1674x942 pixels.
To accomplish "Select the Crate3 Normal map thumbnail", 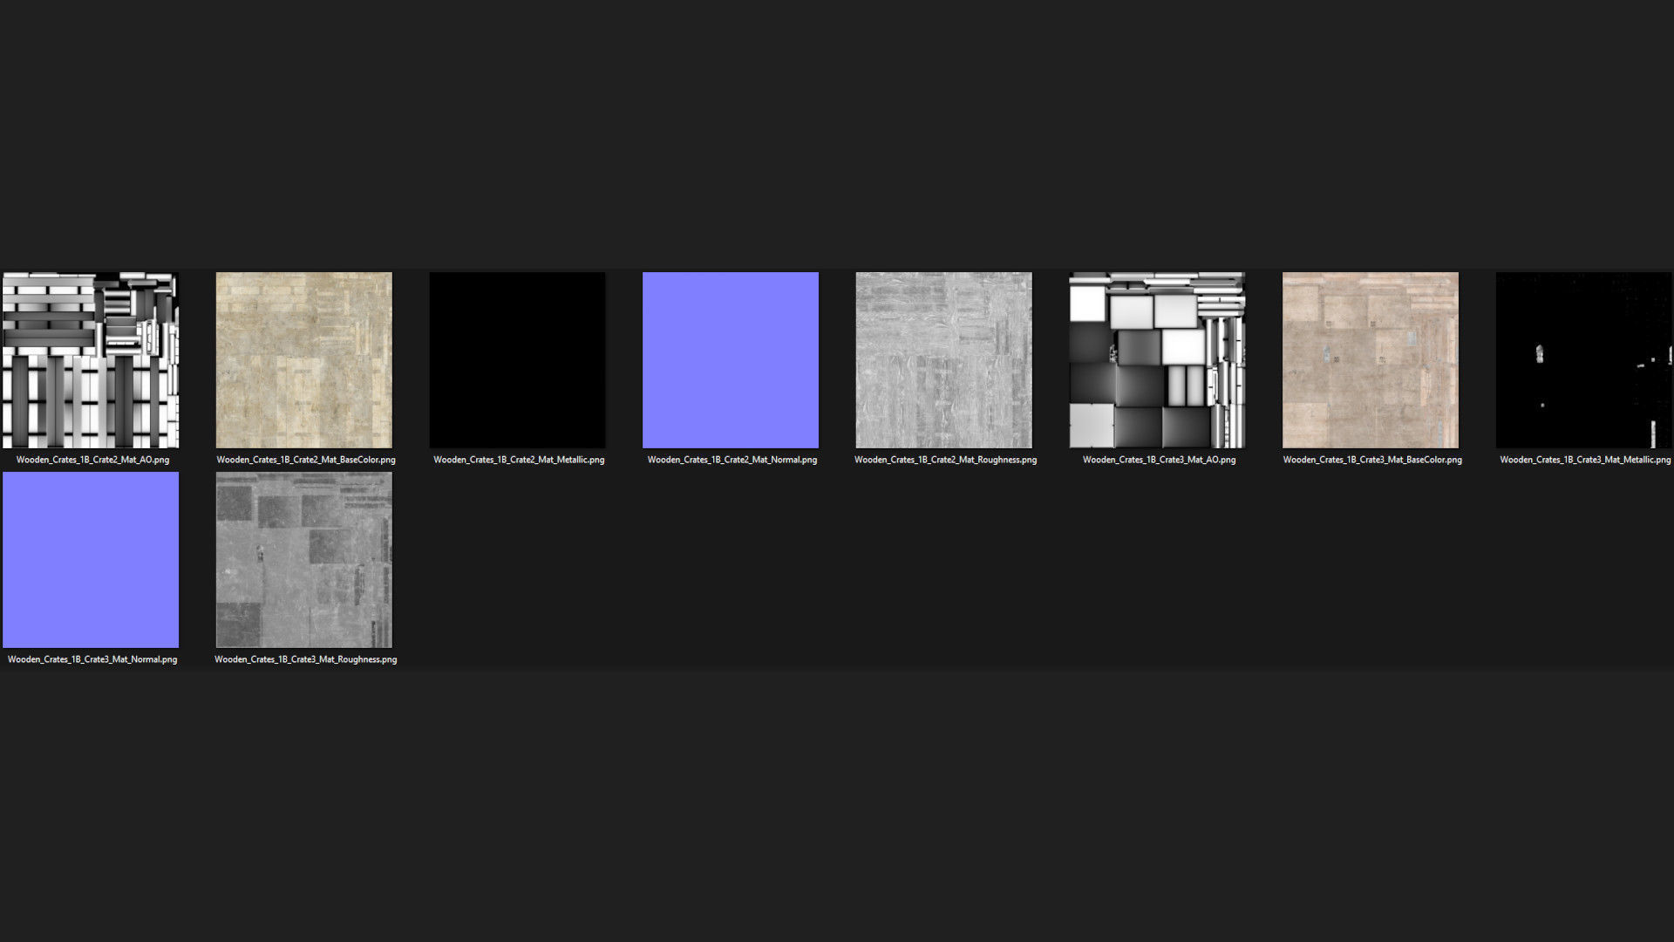I will tap(91, 559).
